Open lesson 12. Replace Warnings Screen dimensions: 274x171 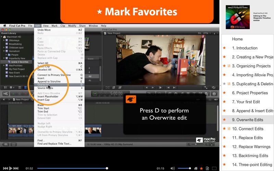pyautogui.click(x=251, y=147)
